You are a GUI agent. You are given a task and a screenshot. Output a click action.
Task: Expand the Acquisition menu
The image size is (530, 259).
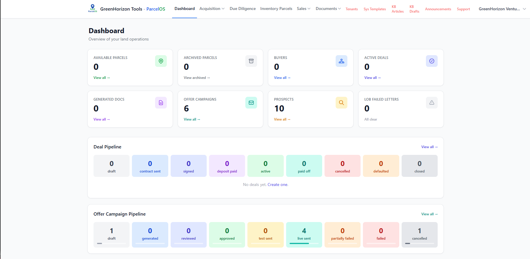(x=212, y=9)
